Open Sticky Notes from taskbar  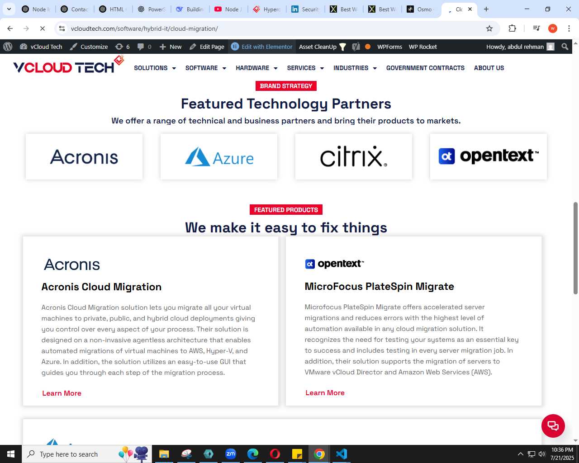click(x=297, y=454)
